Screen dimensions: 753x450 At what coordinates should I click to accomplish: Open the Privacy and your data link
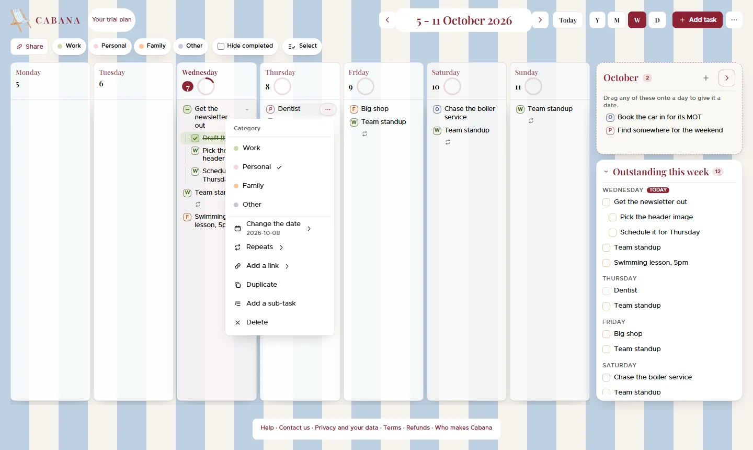(x=346, y=428)
